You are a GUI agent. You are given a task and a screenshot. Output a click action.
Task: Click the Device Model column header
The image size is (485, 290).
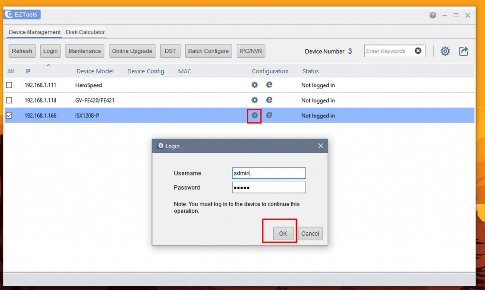95,71
